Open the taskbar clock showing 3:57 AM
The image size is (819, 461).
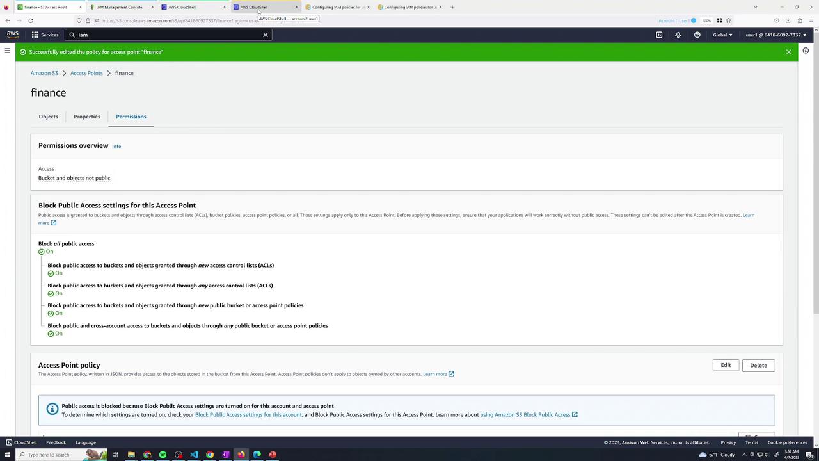click(x=791, y=455)
